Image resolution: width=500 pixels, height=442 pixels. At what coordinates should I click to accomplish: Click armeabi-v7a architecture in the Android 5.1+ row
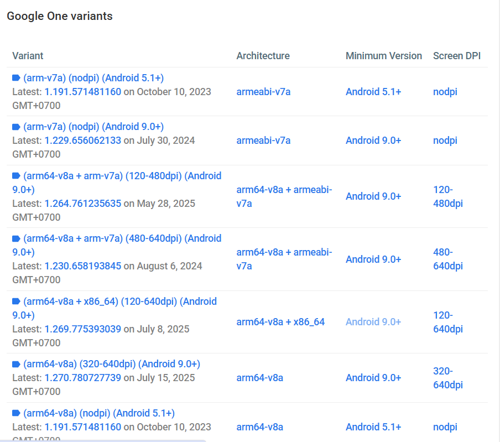(263, 92)
